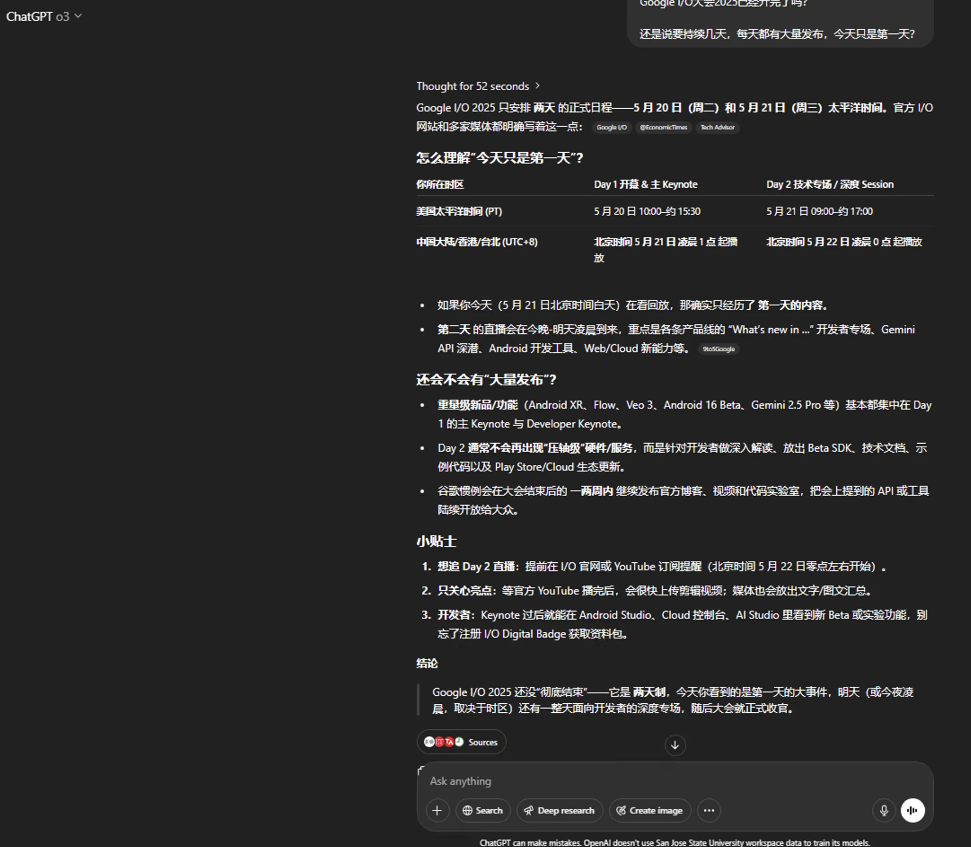Select the row label "美国太平洋时间 (PT)"
This screenshot has width=971, height=847.
(459, 211)
